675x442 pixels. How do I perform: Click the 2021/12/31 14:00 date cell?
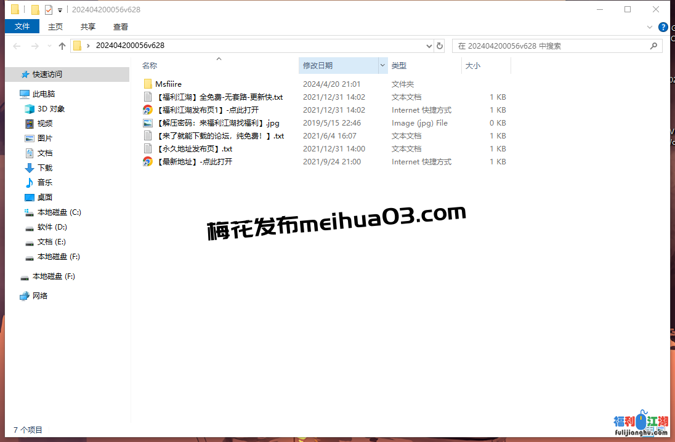click(x=334, y=148)
